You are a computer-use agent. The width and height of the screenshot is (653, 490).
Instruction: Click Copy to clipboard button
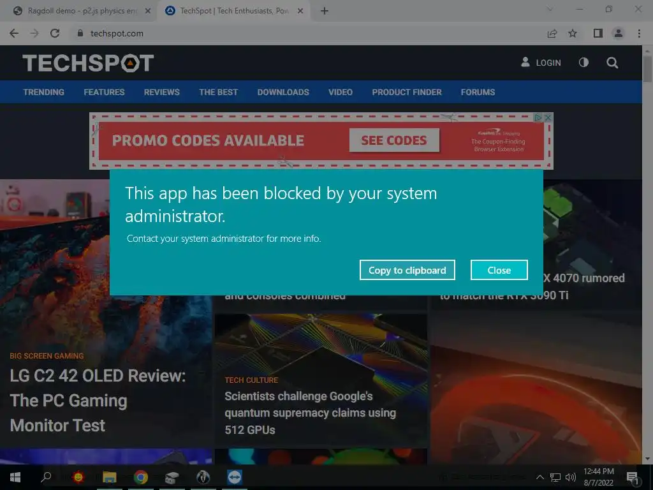tap(407, 270)
